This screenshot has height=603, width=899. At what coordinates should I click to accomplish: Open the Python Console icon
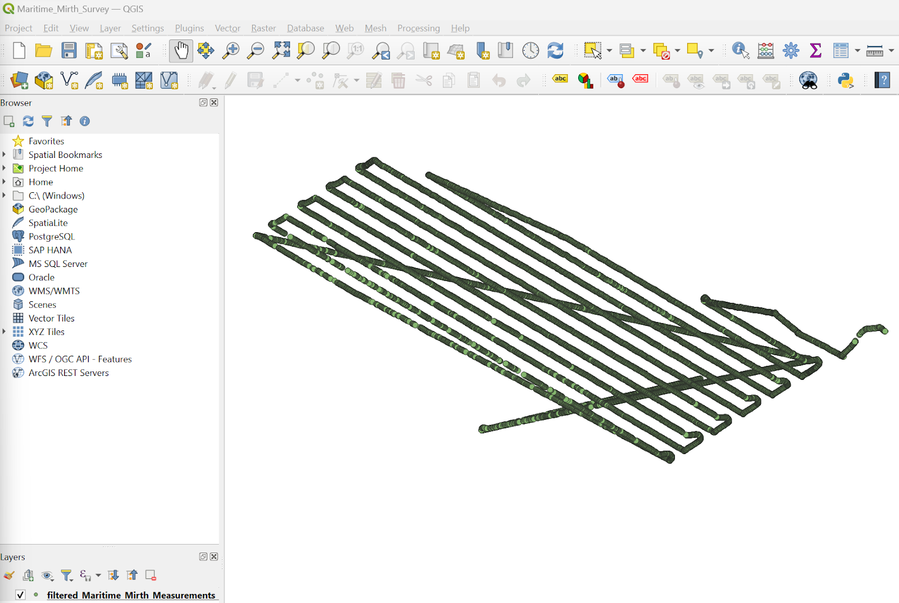click(x=846, y=80)
